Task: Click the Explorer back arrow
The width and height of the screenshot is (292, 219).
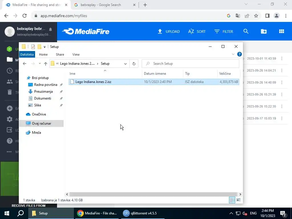Action: [25, 64]
